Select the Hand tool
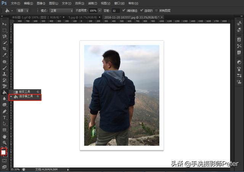Viewport: 244px width, 172px height. pyautogui.click(x=5, y=136)
